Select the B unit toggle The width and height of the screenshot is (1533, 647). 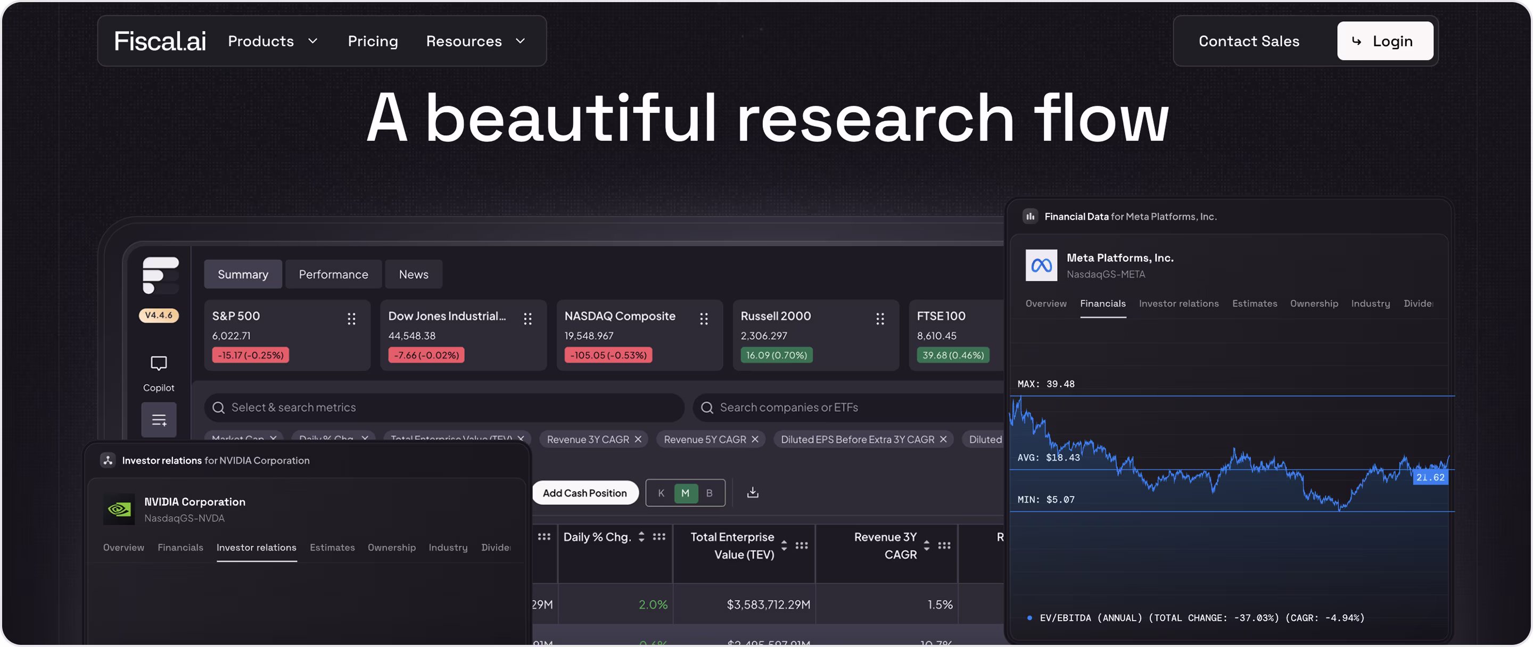pos(710,493)
